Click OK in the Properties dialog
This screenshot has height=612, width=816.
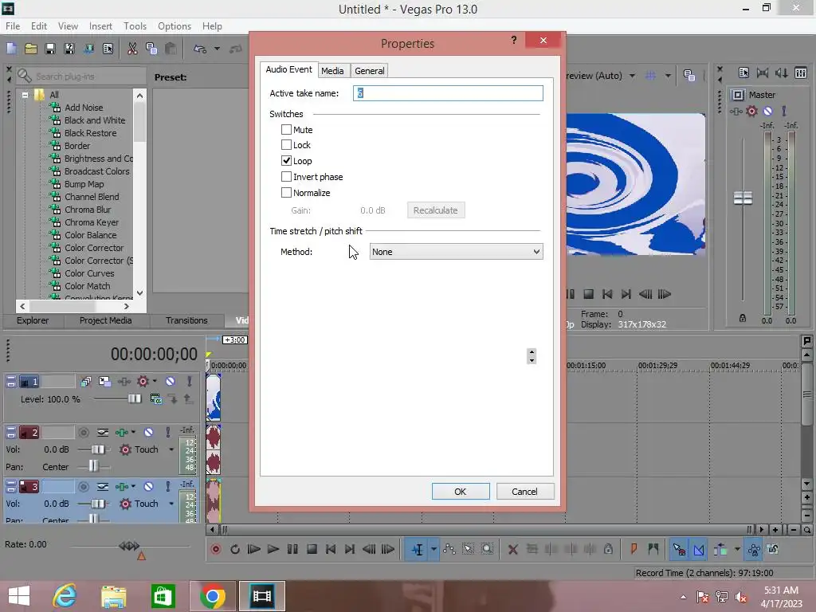[x=461, y=491]
